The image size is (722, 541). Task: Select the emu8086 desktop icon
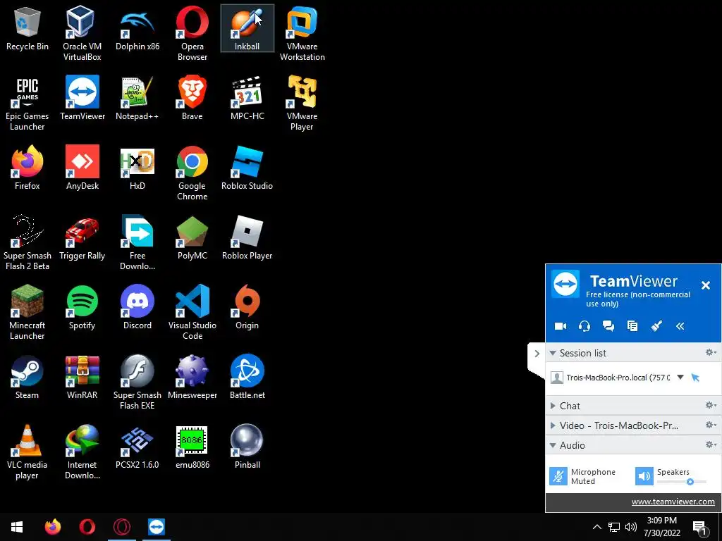[x=192, y=447]
